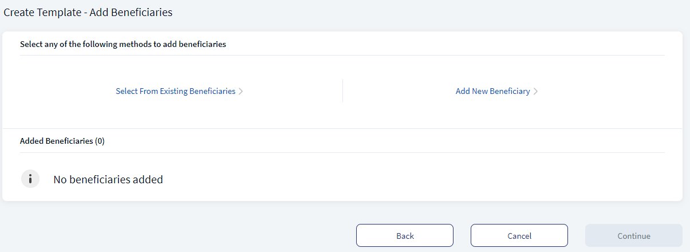This screenshot has height=252, width=690.
Task: Click the Added Beneficiaries (0) heading
Action: (x=62, y=141)
